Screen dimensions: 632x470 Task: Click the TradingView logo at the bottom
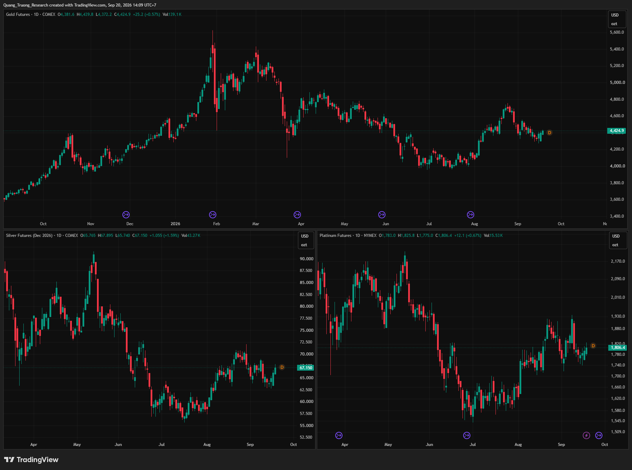(31, 460)
